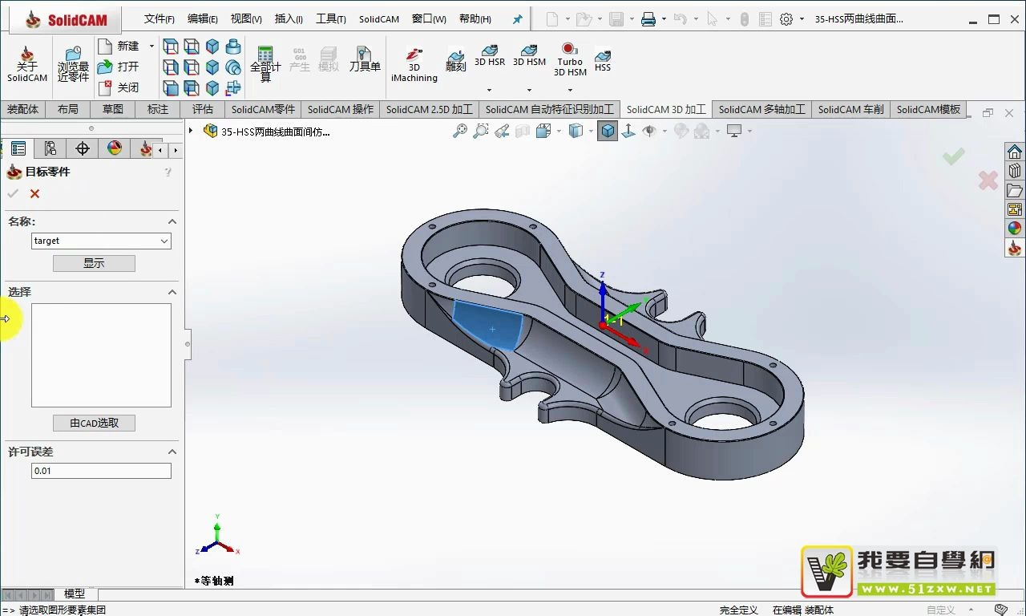Click the Previous View icon
Screen dimensions: 1026x616
pyautogui.click(x=502, y=131)
